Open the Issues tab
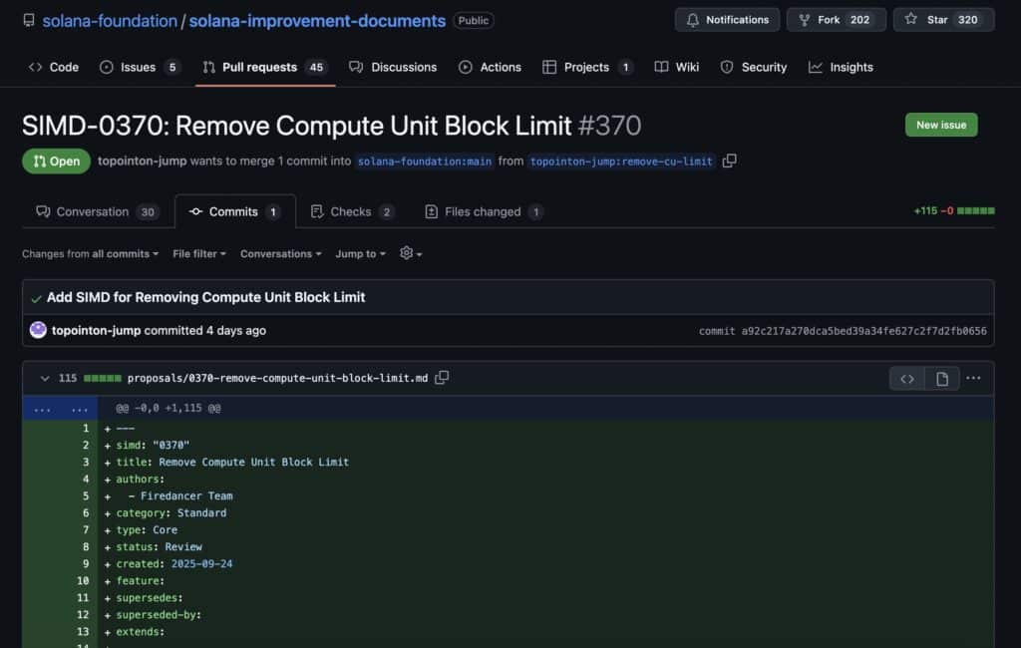Image resolution: width=1021 pixels, height=648 pixels. click(140, 67)
